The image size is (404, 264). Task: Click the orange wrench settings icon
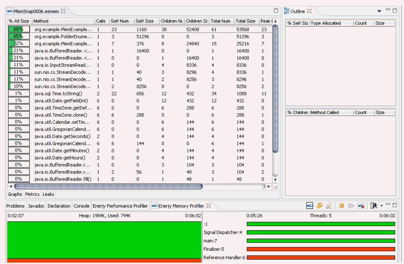tap(319, 206)
